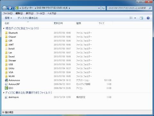The width and height of the screenshot is (154, 116).
Task: Click the Autorun.INF file icon
Action: [6, 84]
